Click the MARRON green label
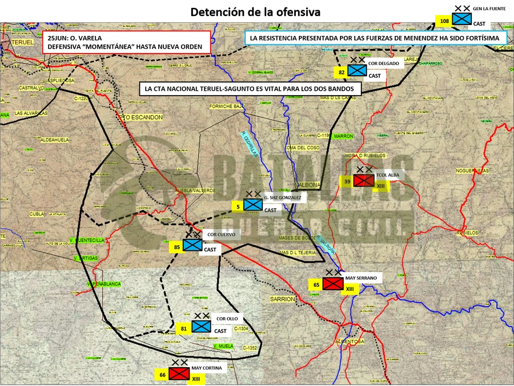 [x=343, y=136]
